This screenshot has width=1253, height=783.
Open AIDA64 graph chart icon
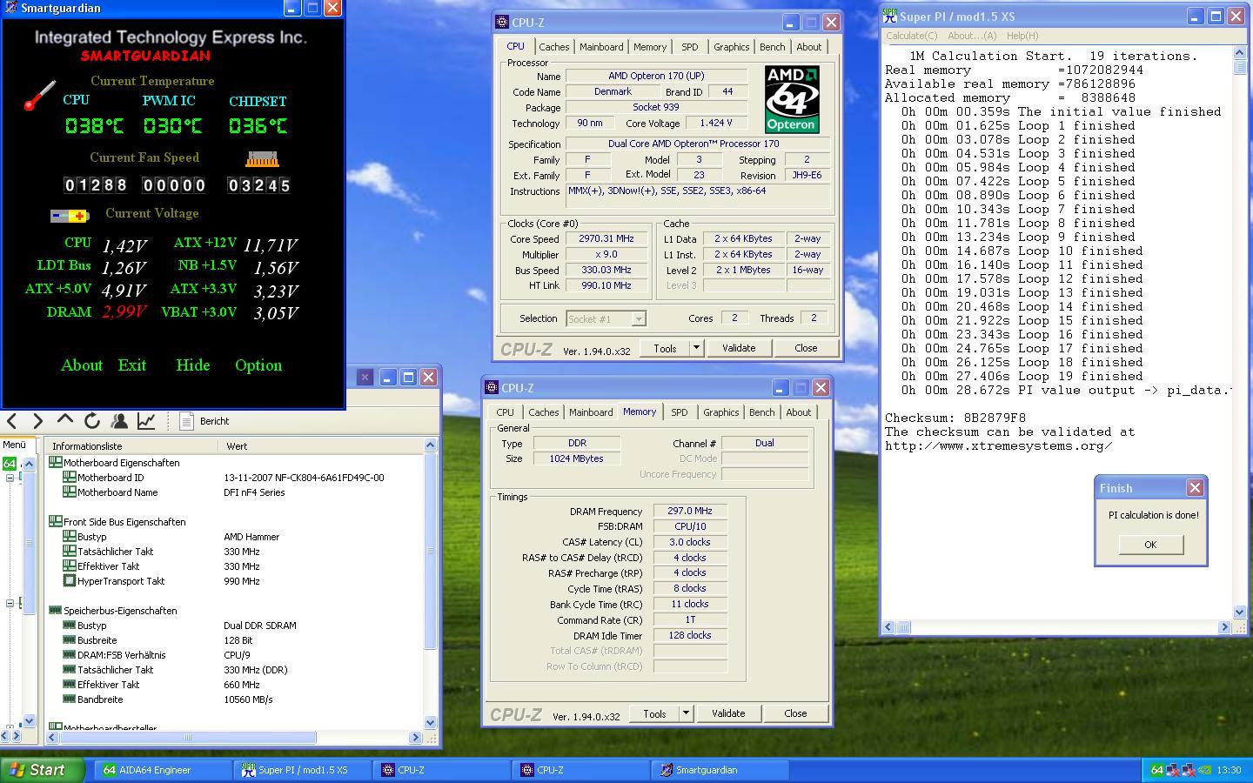146,421
